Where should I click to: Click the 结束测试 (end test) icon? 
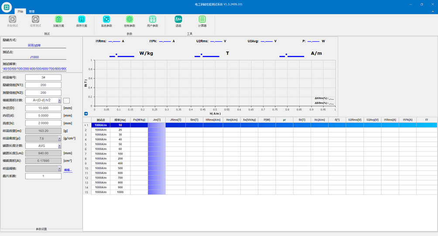click(x=35, y=19)
